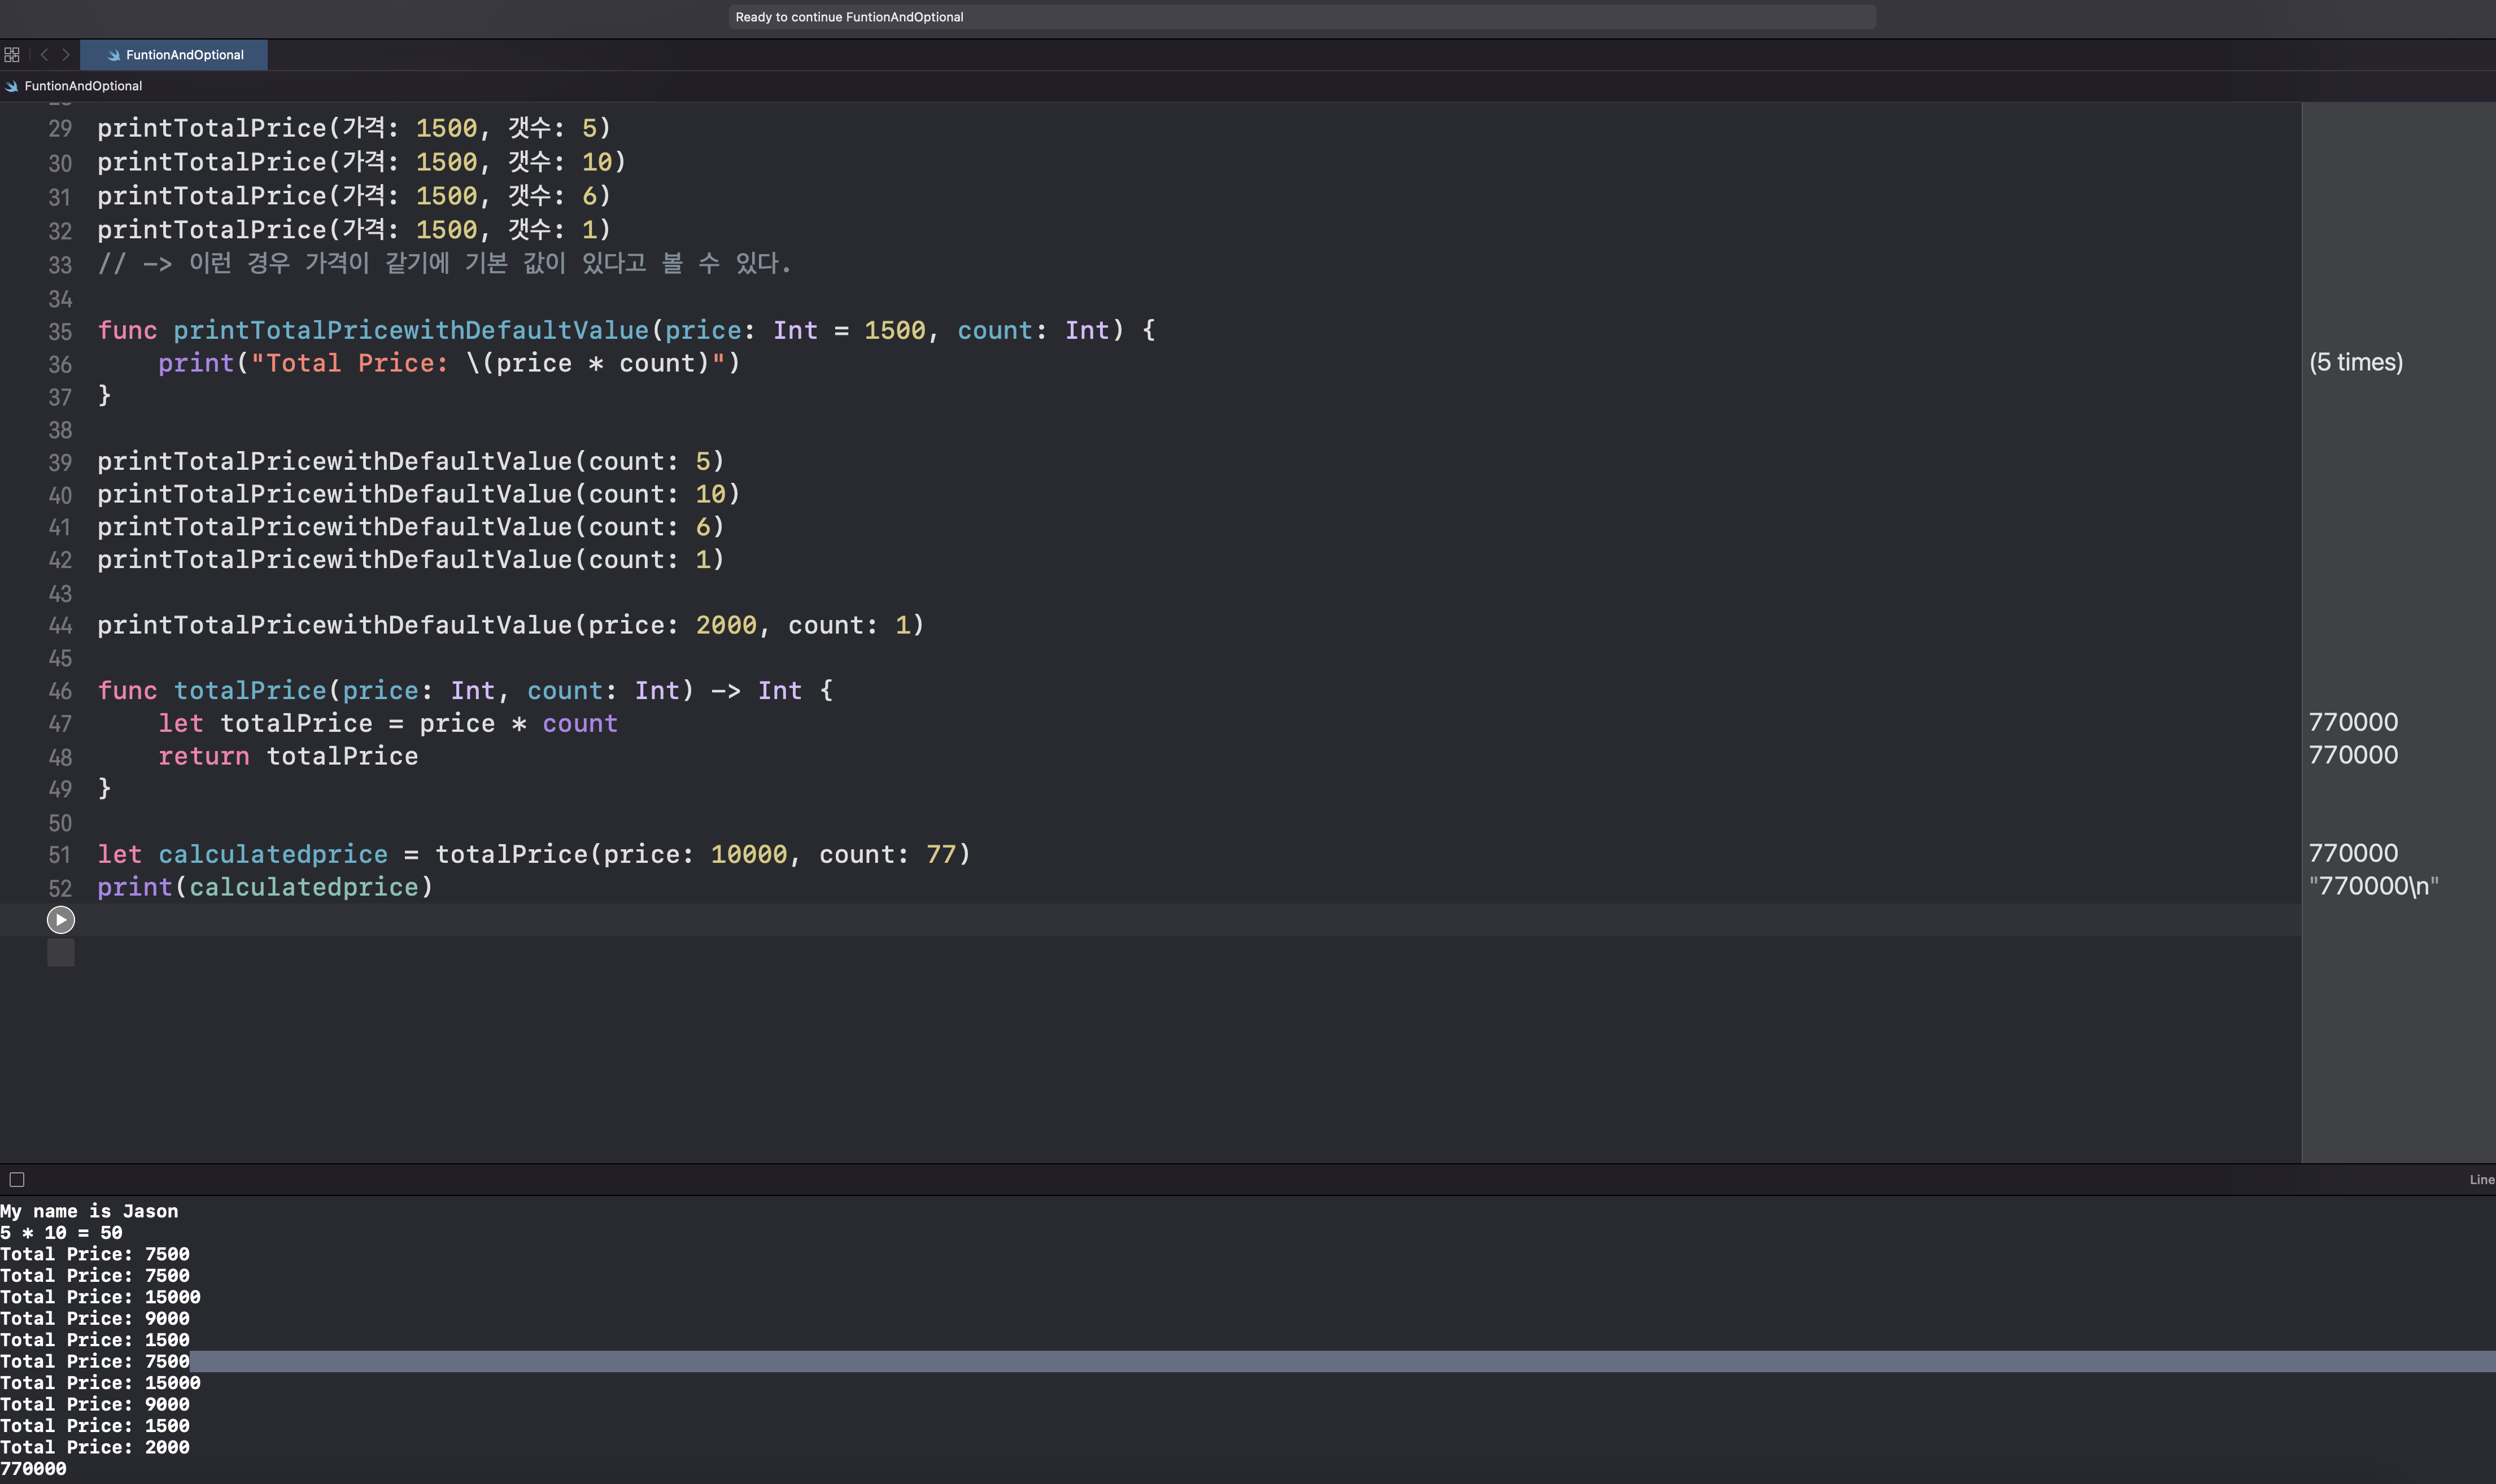Click line number 46 in the gutter
The image size is (2496, 1484).
point(60,691)
